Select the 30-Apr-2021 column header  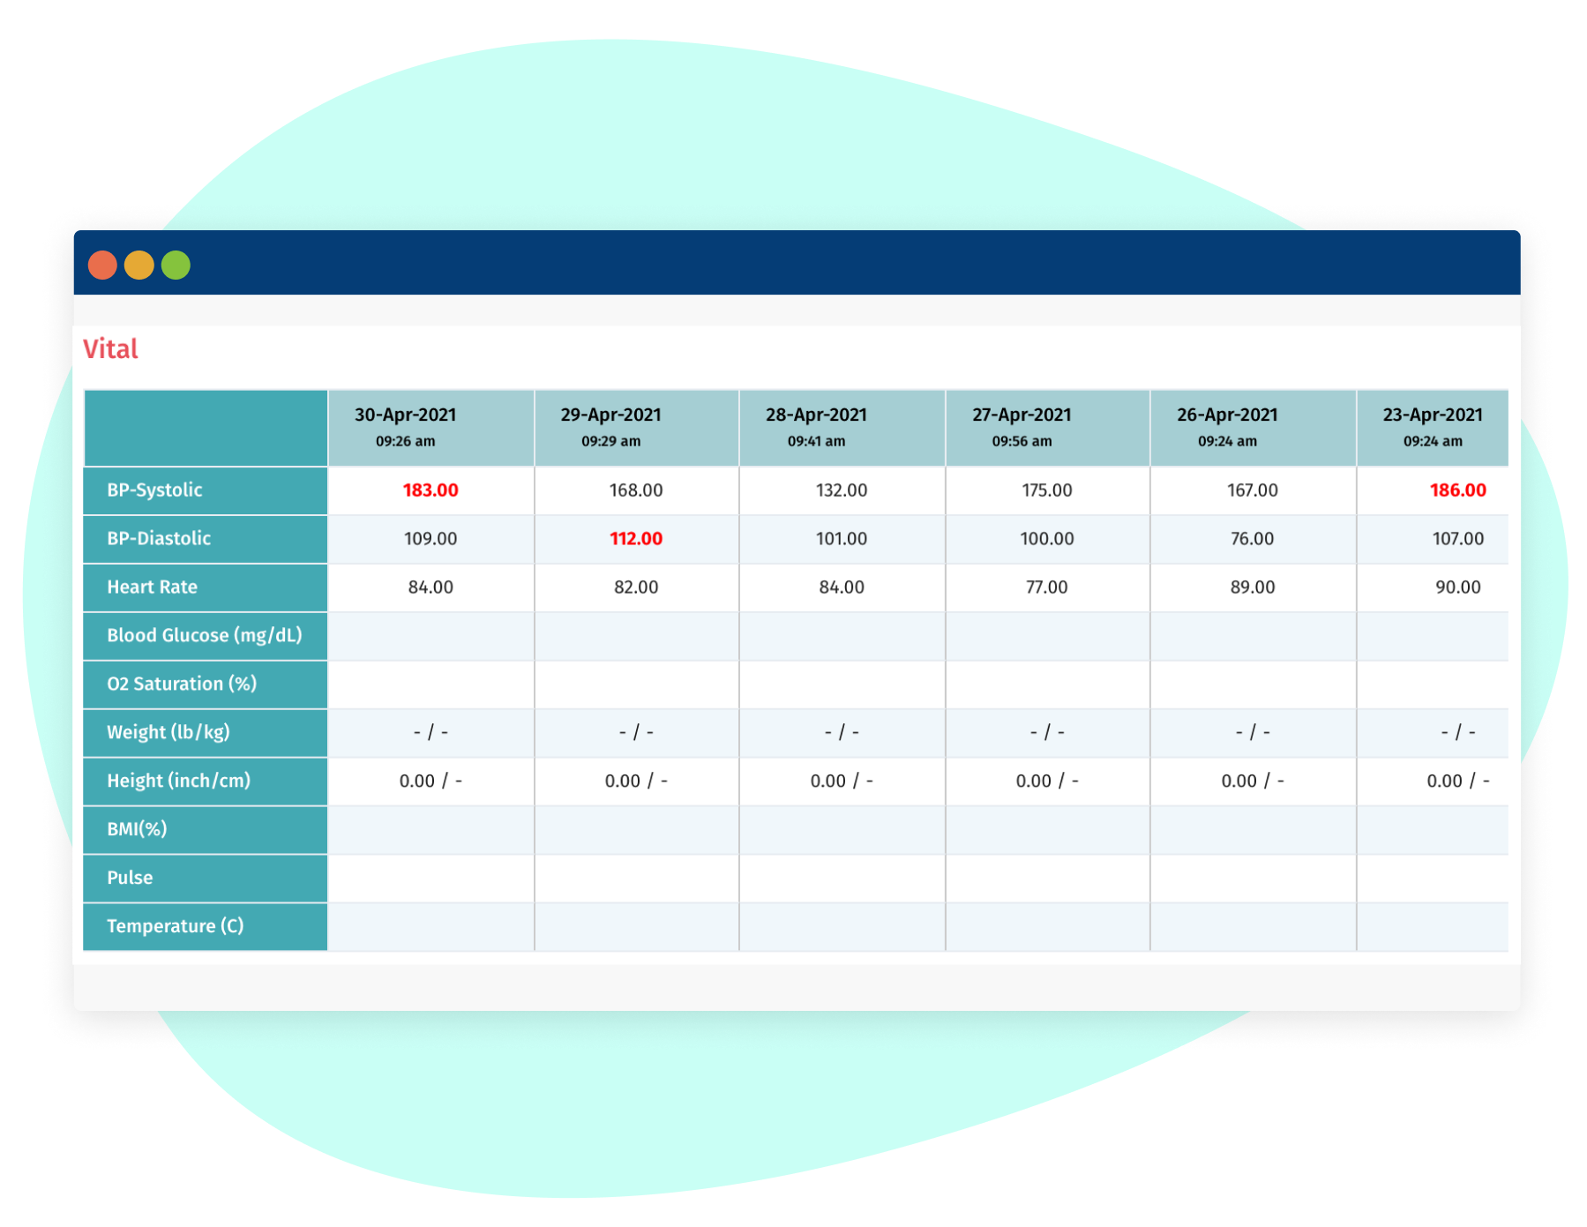pos(431,428)
